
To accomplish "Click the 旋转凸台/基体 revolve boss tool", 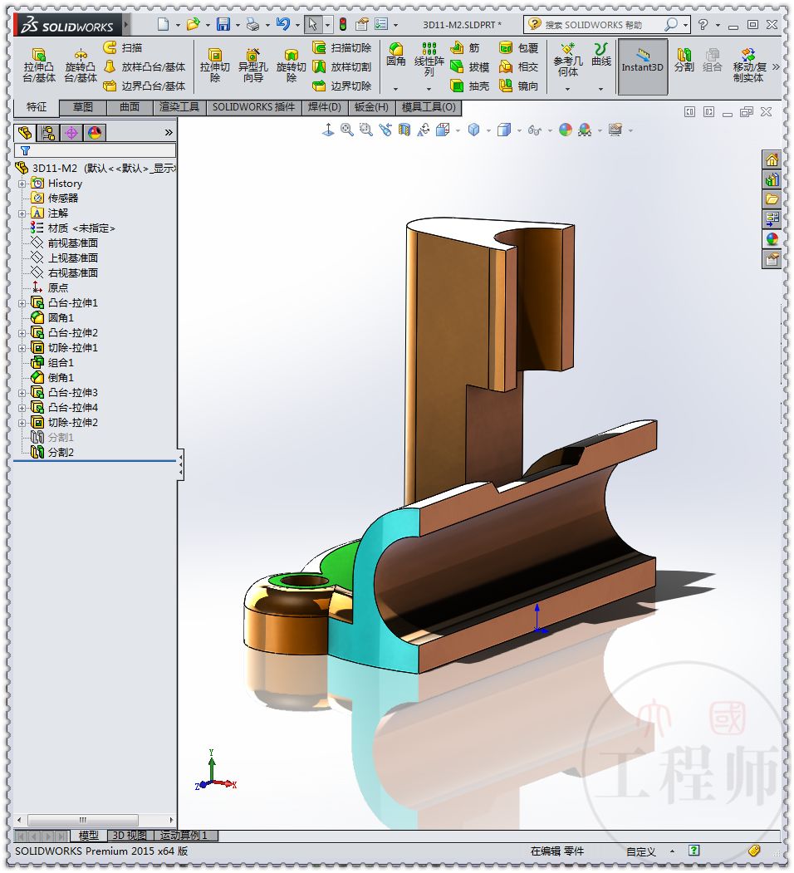I will click(81, 66).
